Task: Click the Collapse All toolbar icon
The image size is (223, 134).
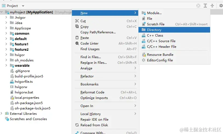Action: pos(212,6)
